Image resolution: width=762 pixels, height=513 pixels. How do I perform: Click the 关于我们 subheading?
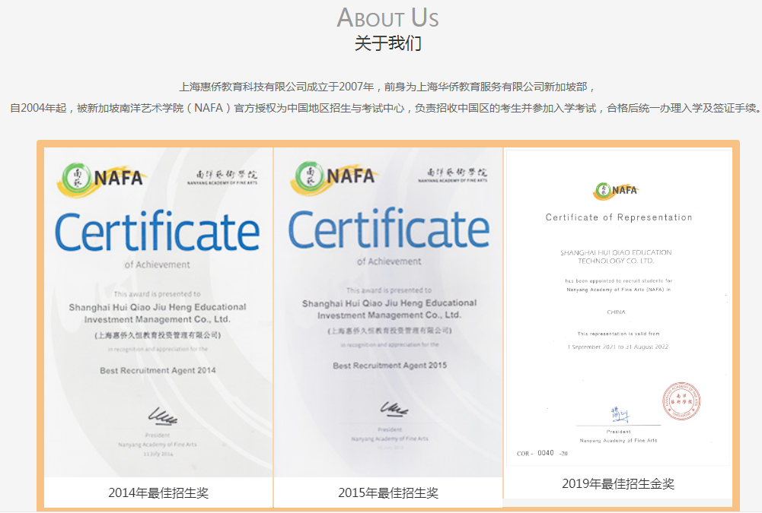(387, 43)
